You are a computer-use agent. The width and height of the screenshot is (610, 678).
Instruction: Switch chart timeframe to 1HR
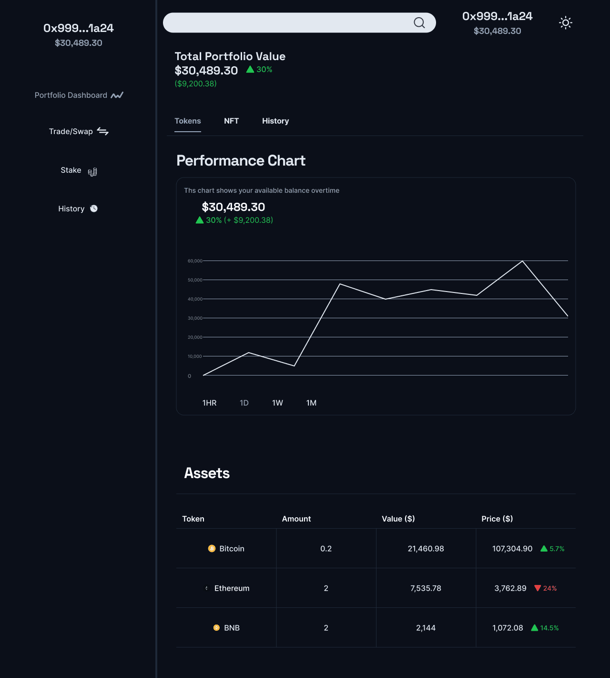[x=209, y=403]
